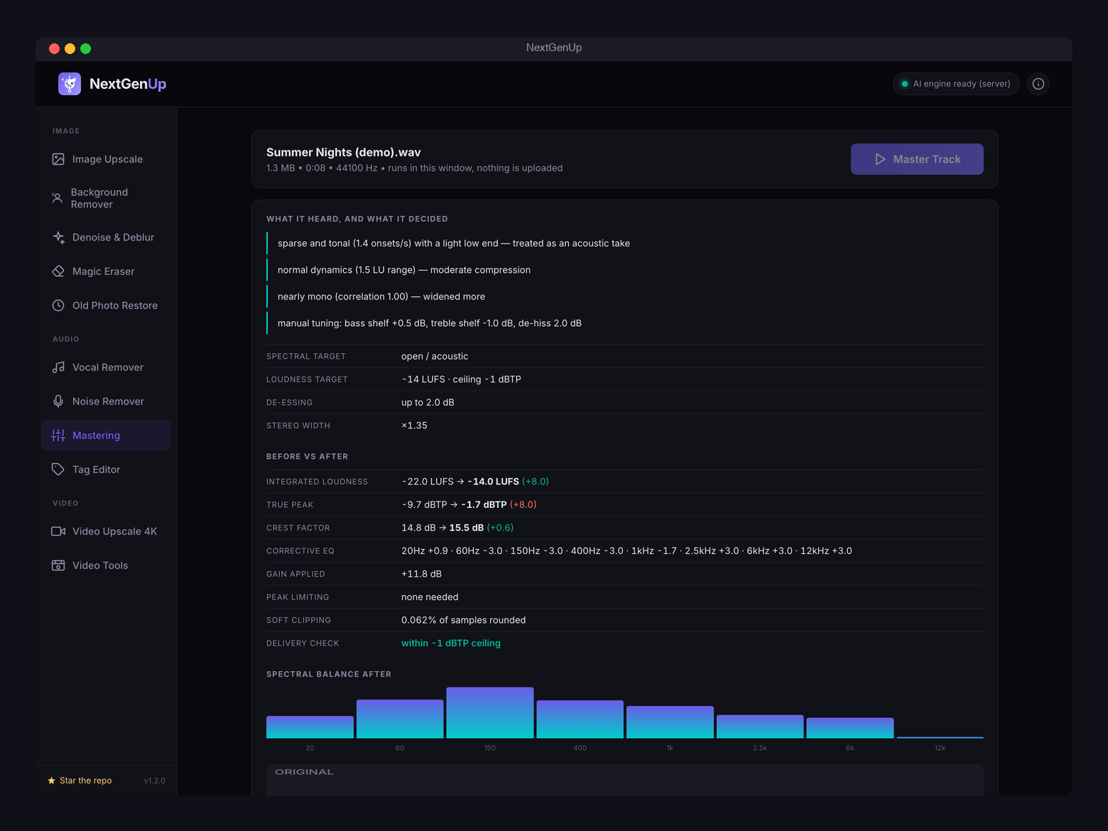This screenshot has width=1108, height=831.
Task: Click the ORIGINAL waveform panel label
Action: point(304,772)
